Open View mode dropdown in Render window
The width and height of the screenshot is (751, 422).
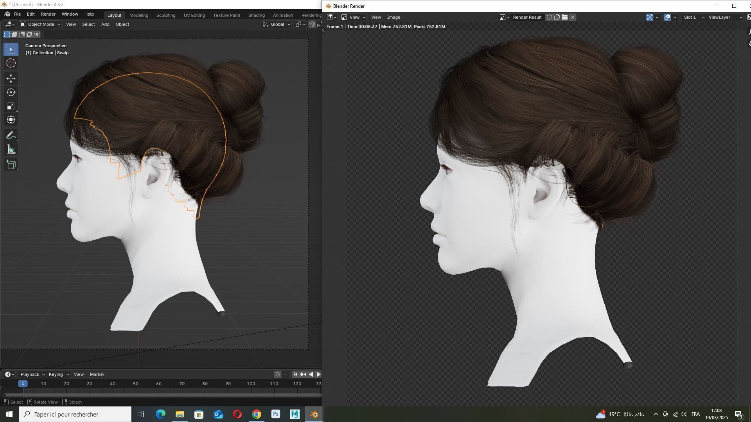[x=353, y=17]
